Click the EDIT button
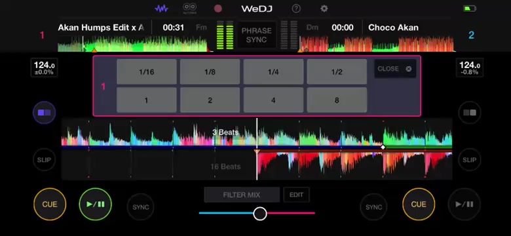Viewport: 511px width, 236px height. click(296, 195)
